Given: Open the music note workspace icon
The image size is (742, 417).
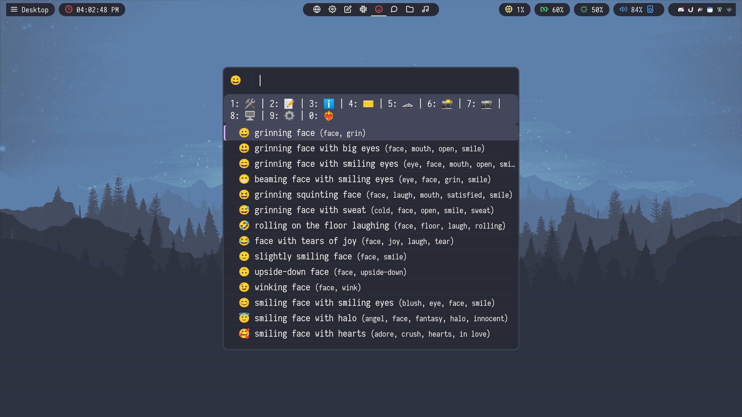Looking at the screenshot, I should click(x=425, y=9).
